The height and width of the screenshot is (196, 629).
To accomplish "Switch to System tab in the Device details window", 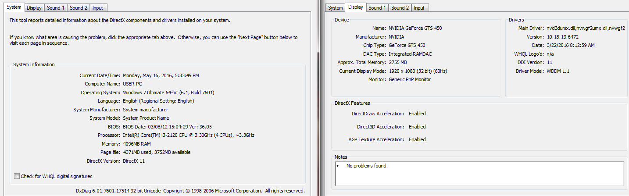I will [336, 8].
